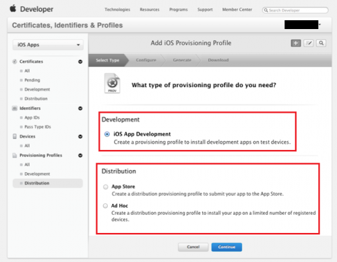The image size is (337, 262).
Task: Click the Identifiers heading
Action: click(30, 108)
